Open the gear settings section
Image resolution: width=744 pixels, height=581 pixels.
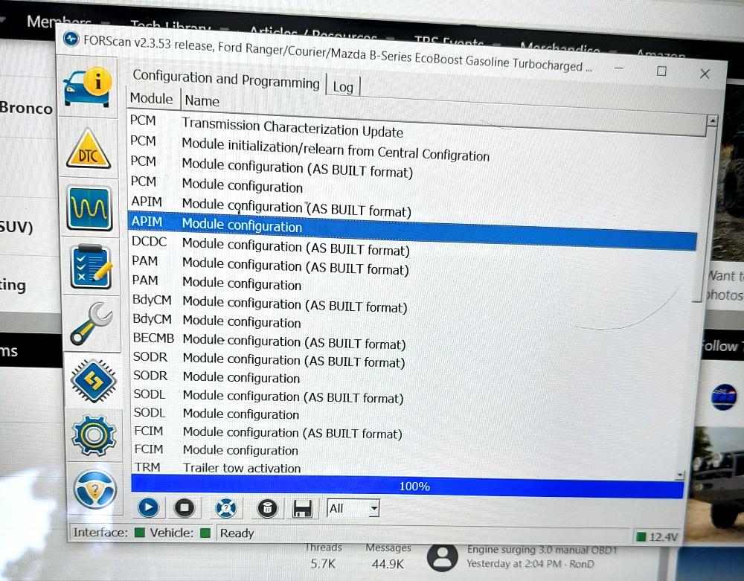coord(93,435)
